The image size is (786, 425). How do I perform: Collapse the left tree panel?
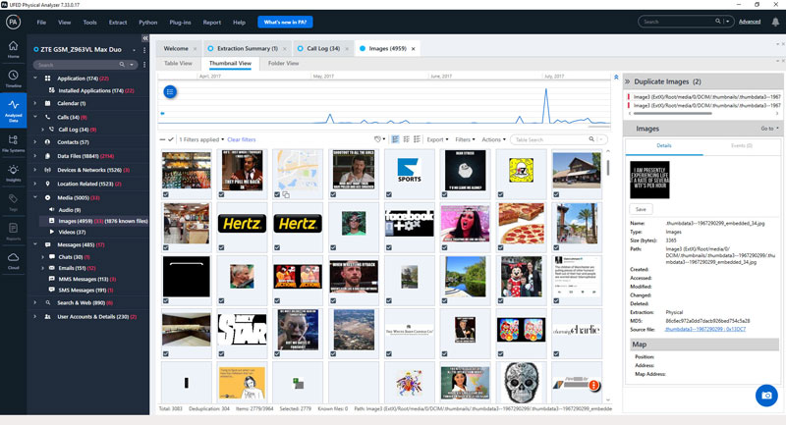point(144,38)
